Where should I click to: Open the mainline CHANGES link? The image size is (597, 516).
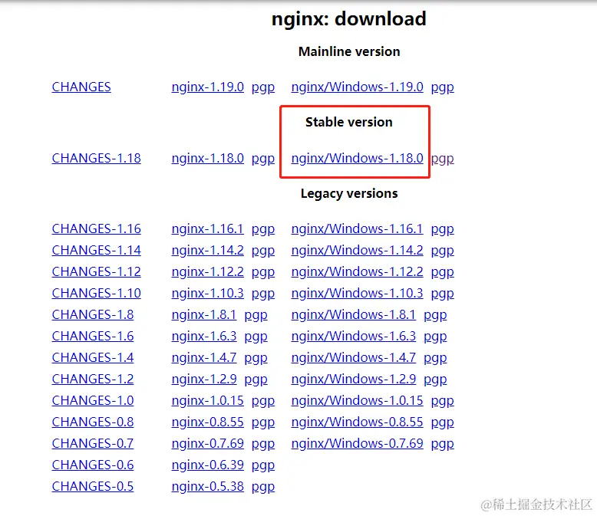click(81, 87)
